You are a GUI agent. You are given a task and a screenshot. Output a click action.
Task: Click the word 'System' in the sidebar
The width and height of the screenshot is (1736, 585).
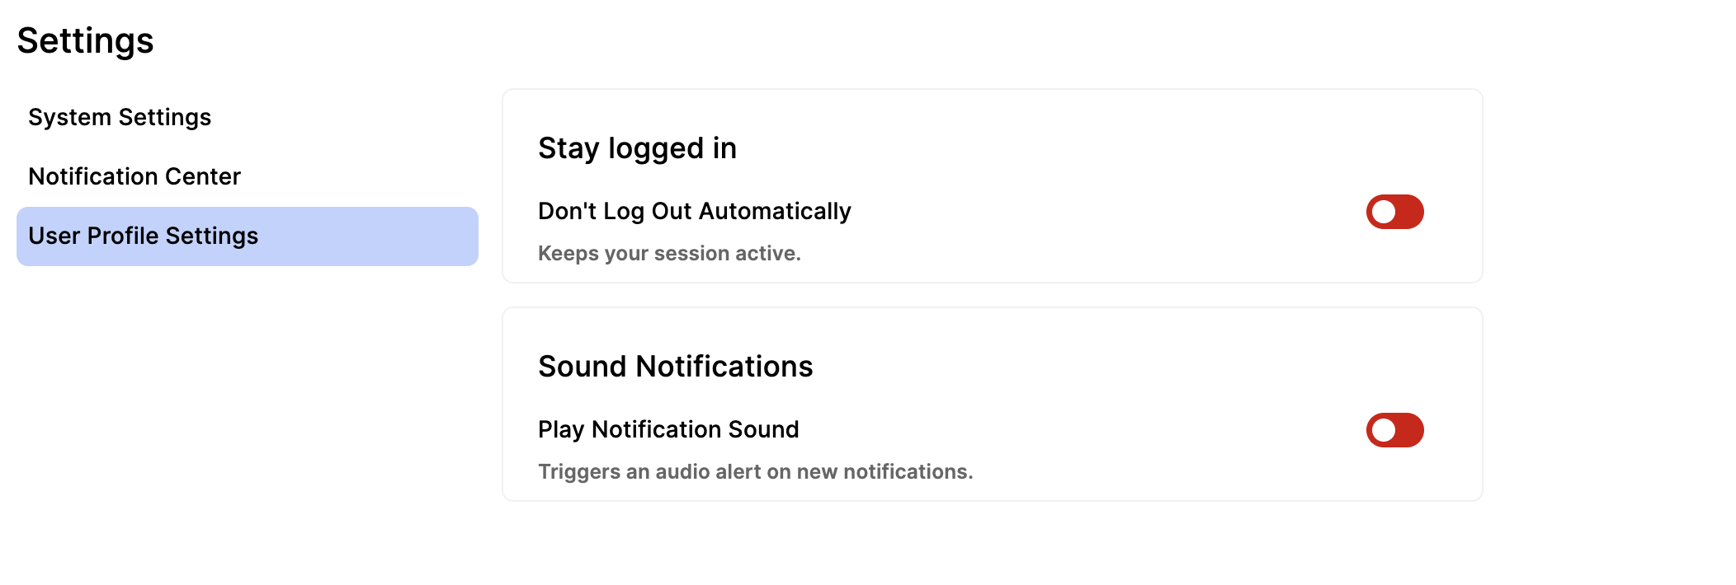coord(69,117)
